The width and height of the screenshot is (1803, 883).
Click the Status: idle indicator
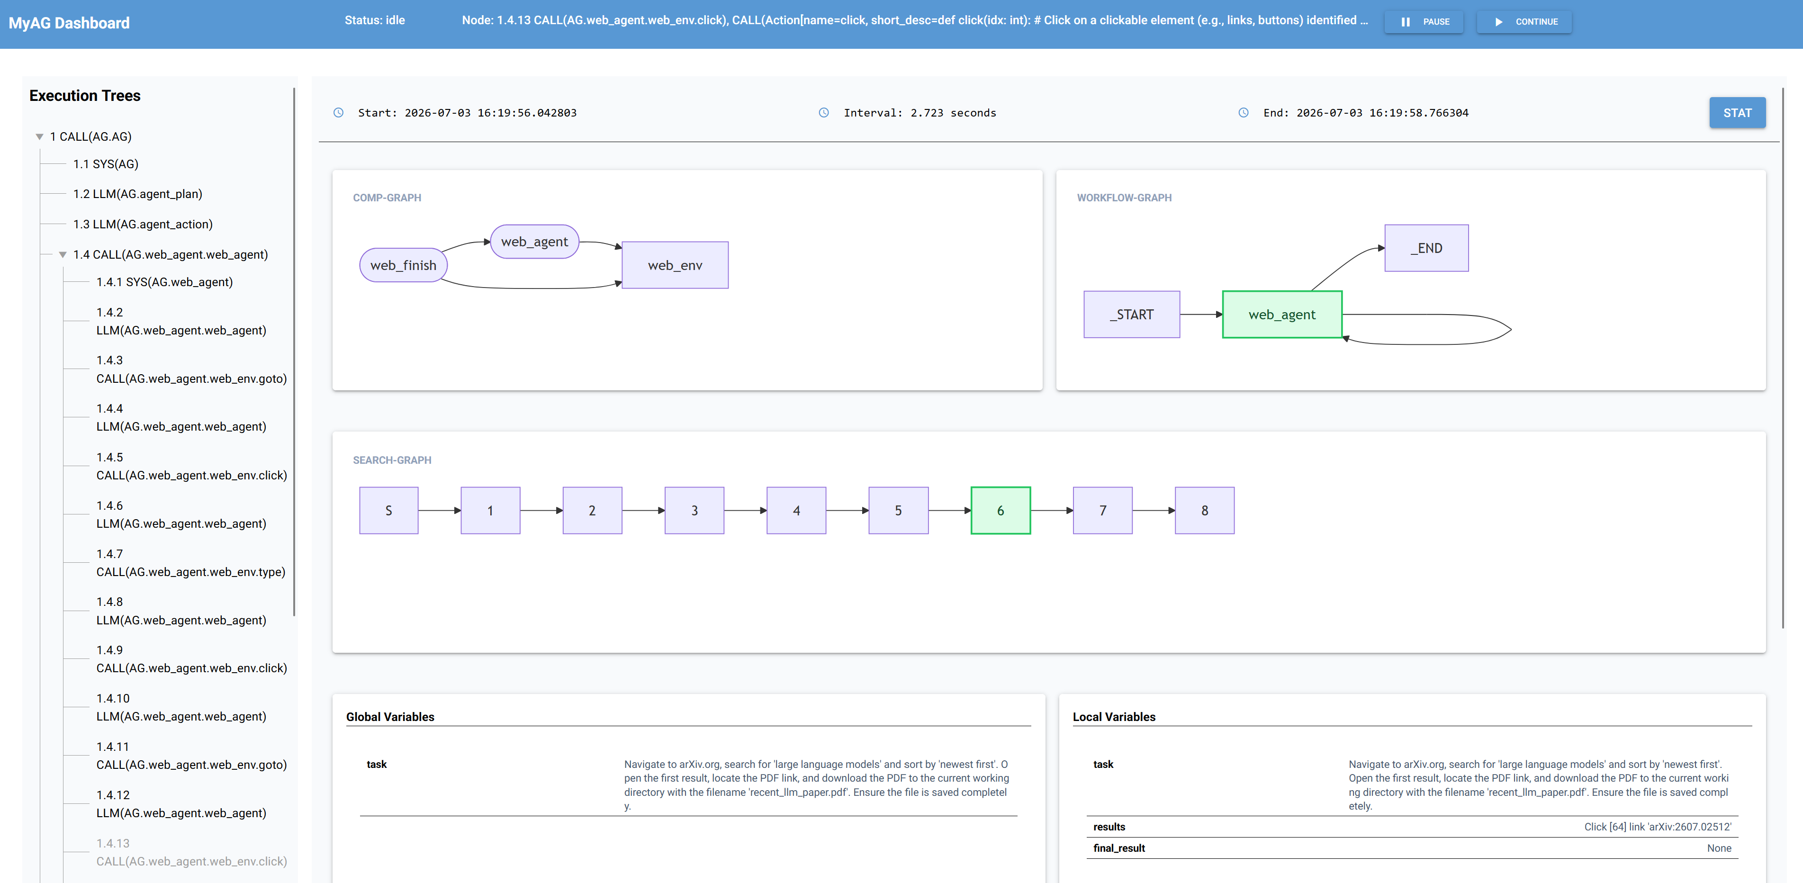click(374, 20)
